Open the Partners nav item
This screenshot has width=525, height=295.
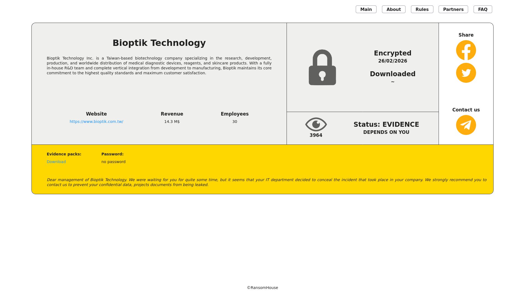453,9
